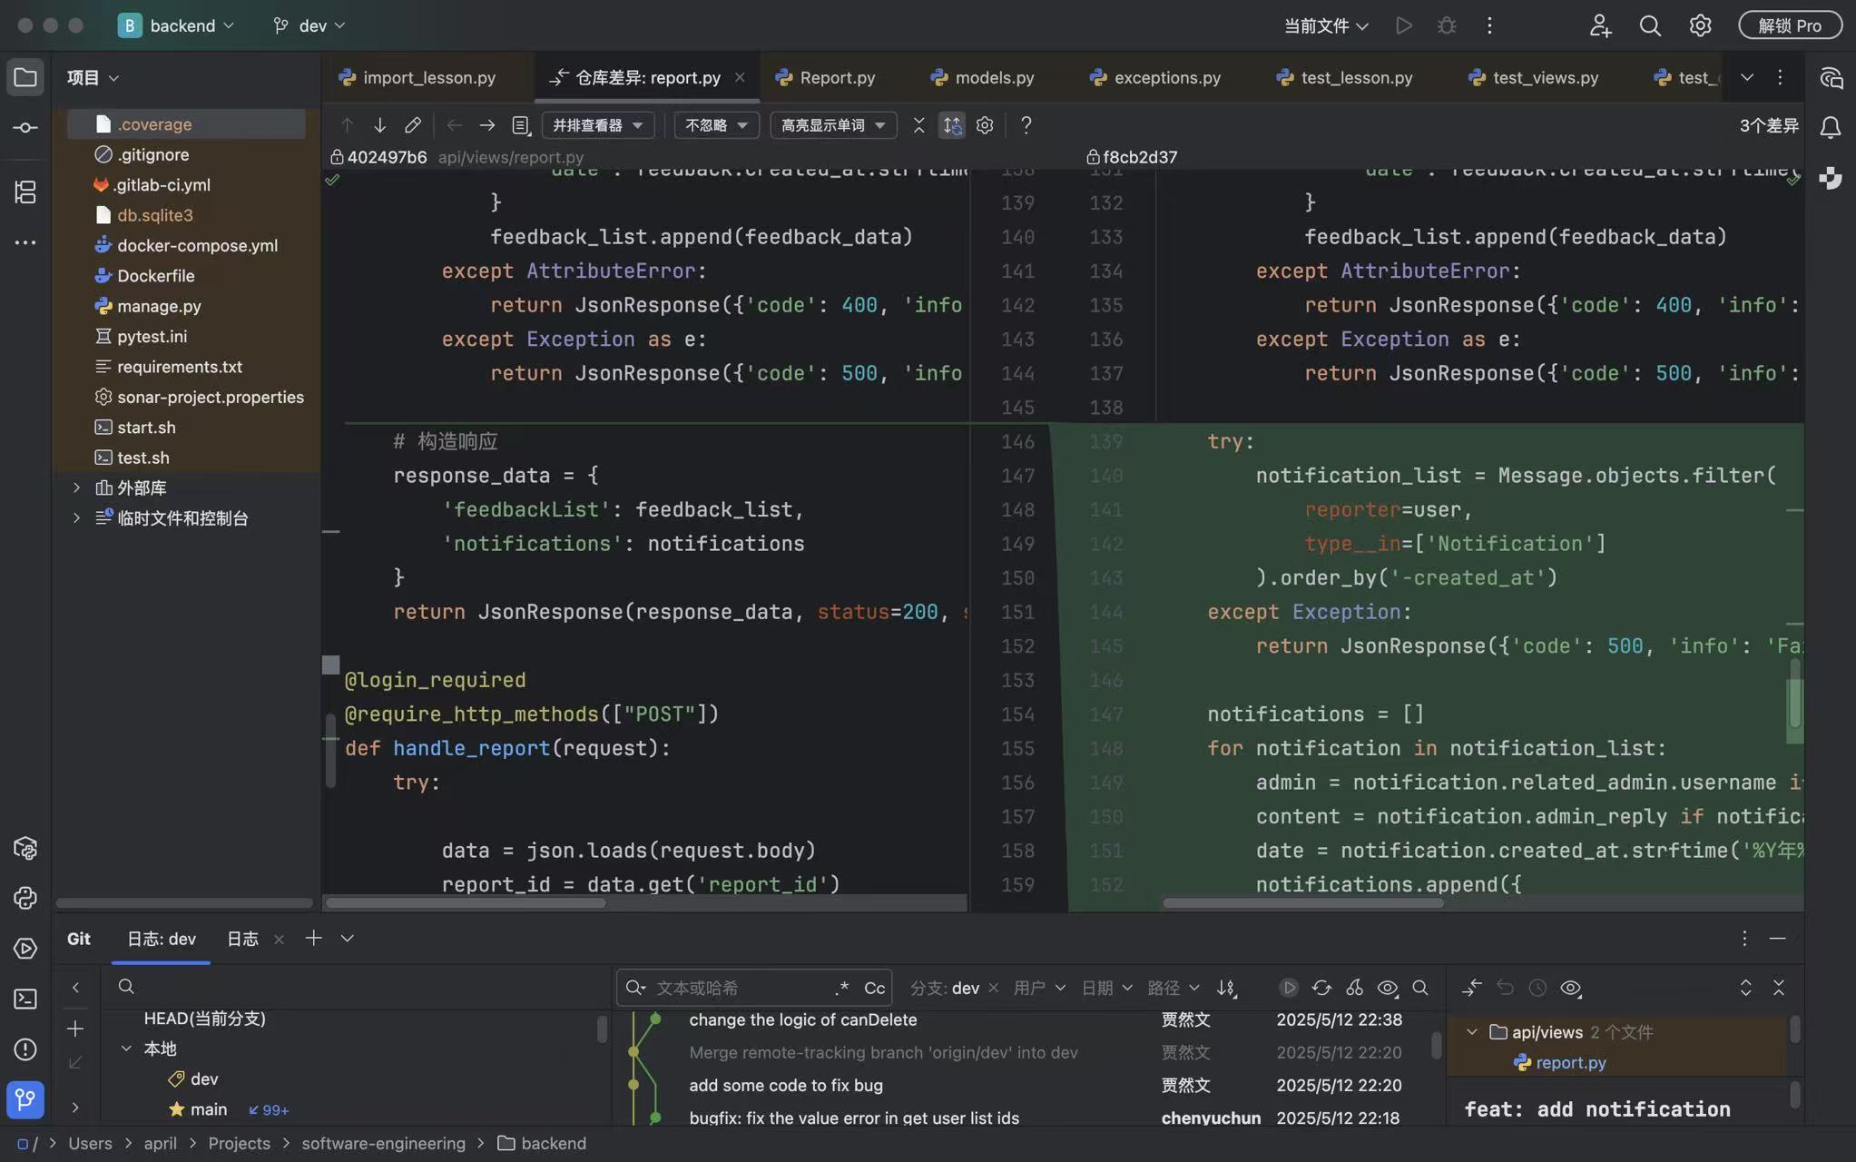Click left diff pane horizontal scrollbar
1856x1162 pixels.
pyautogui.click(x=466, y=902)
